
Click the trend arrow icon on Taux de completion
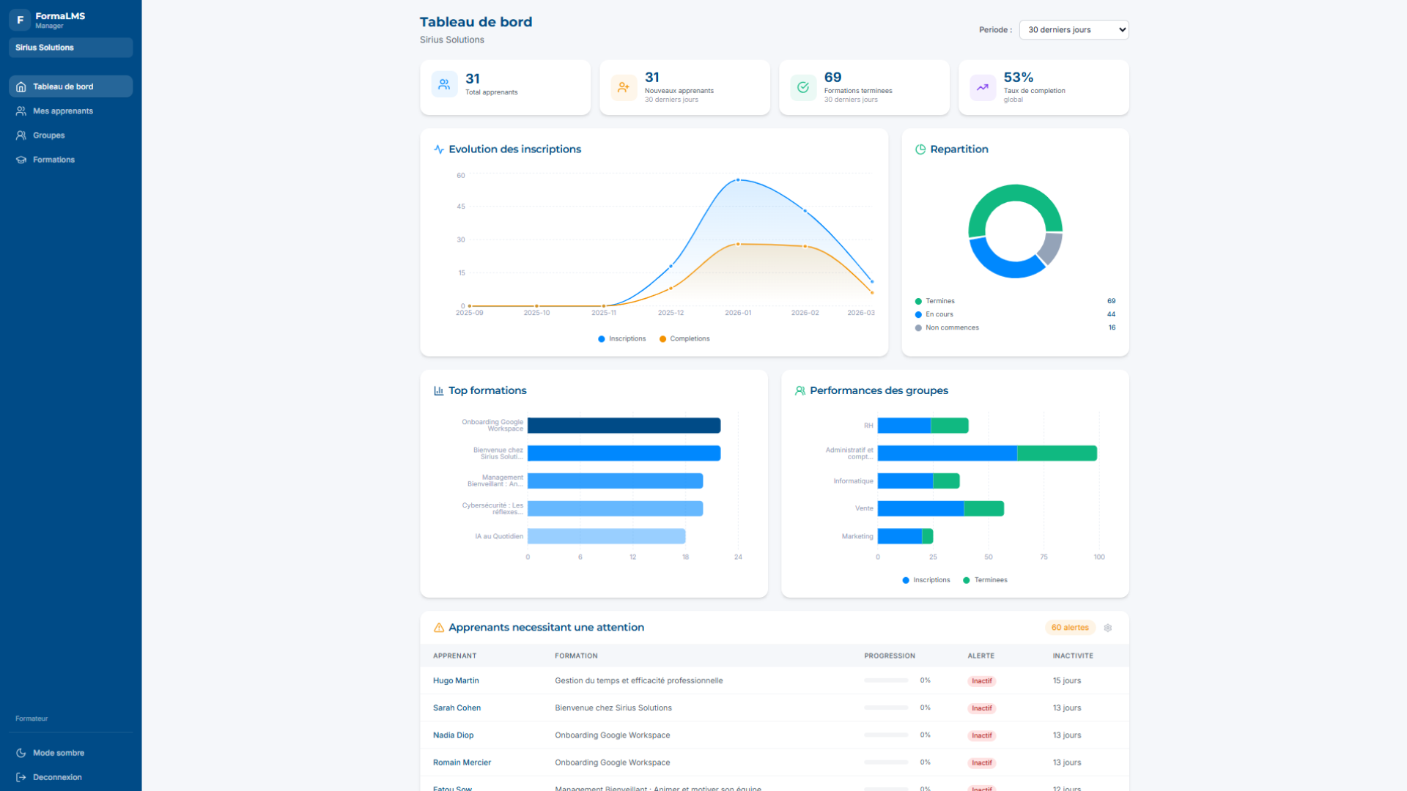coord(982,87)
